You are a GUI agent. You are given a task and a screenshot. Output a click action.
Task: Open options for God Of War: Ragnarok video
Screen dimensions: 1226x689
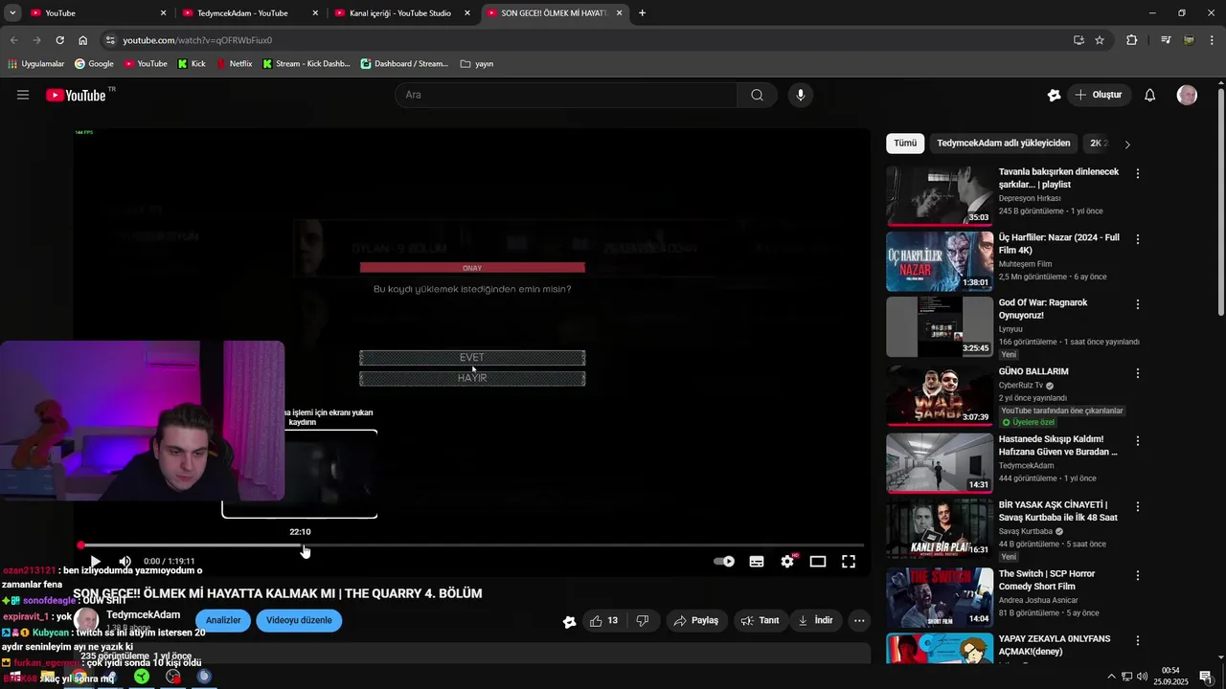pyautogui.click(x=1138, y=304)
